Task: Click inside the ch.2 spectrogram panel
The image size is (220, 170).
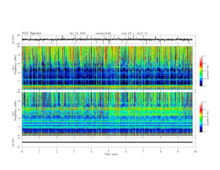Action: coord(107,114)
